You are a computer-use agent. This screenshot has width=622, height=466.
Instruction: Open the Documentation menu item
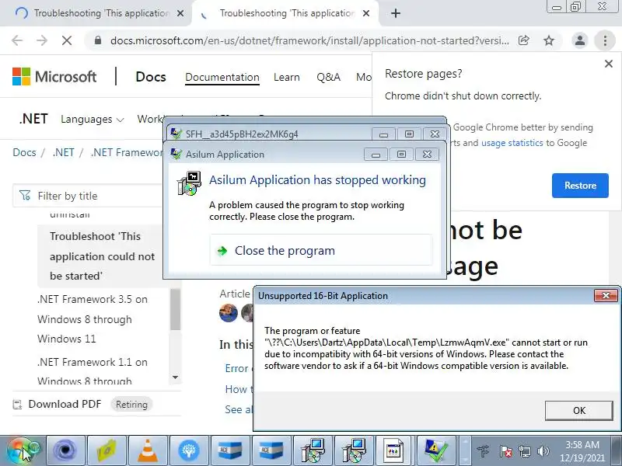point(222,77)
